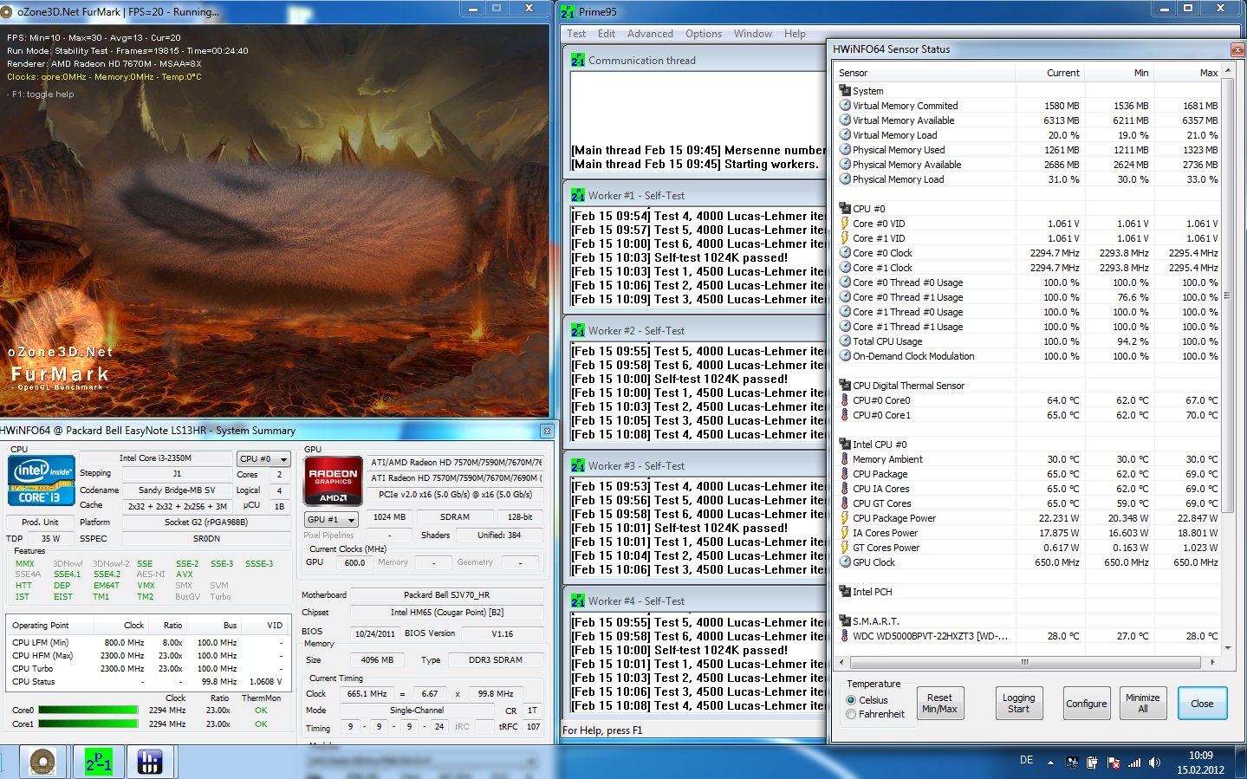Click the sensor list vertical scrollbar thumb

click(1227, 295)
